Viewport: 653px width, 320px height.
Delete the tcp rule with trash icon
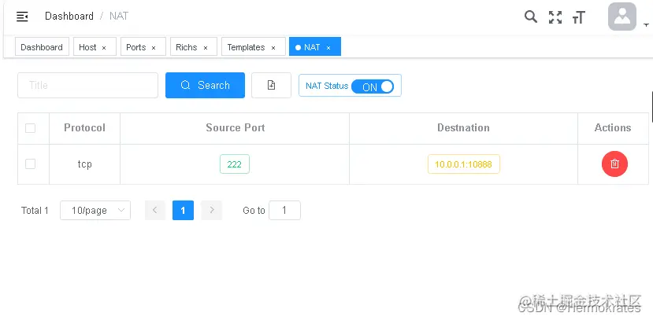click(614, 164)
